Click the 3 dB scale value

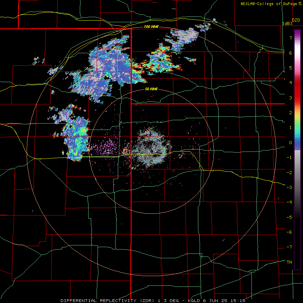click(291, 98)
